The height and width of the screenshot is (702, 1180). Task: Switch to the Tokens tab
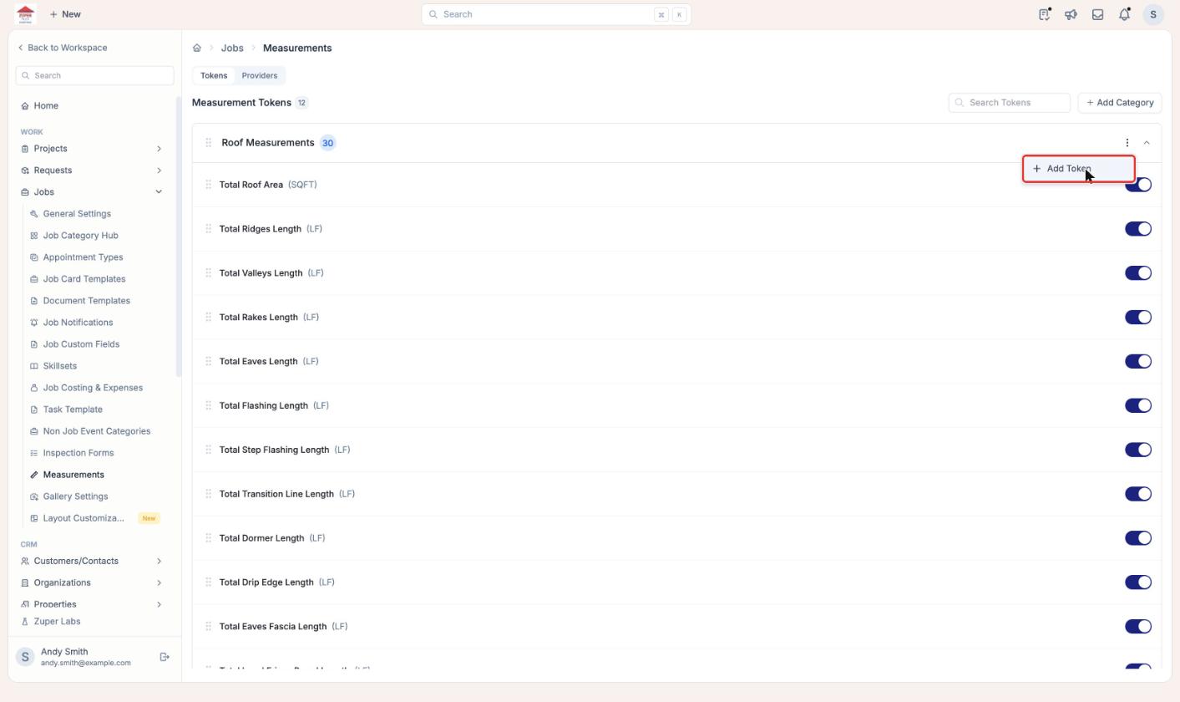tap(214, 76)
